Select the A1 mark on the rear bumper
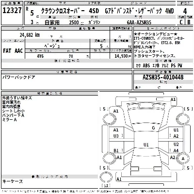Screen dimensions: 194x194 pyautogui.click(x=119, y=179)
